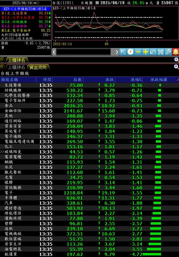Select the 綠能環保 sector row

[89, 213]
